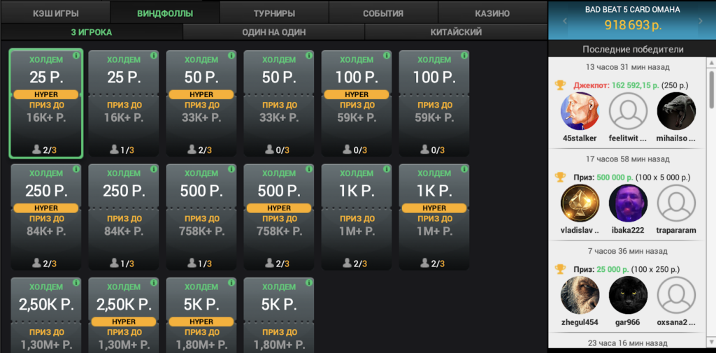Open info icon on 100 Р. HYPER card
This screenshot has width=716, height=353.
(x=387, y=55)
